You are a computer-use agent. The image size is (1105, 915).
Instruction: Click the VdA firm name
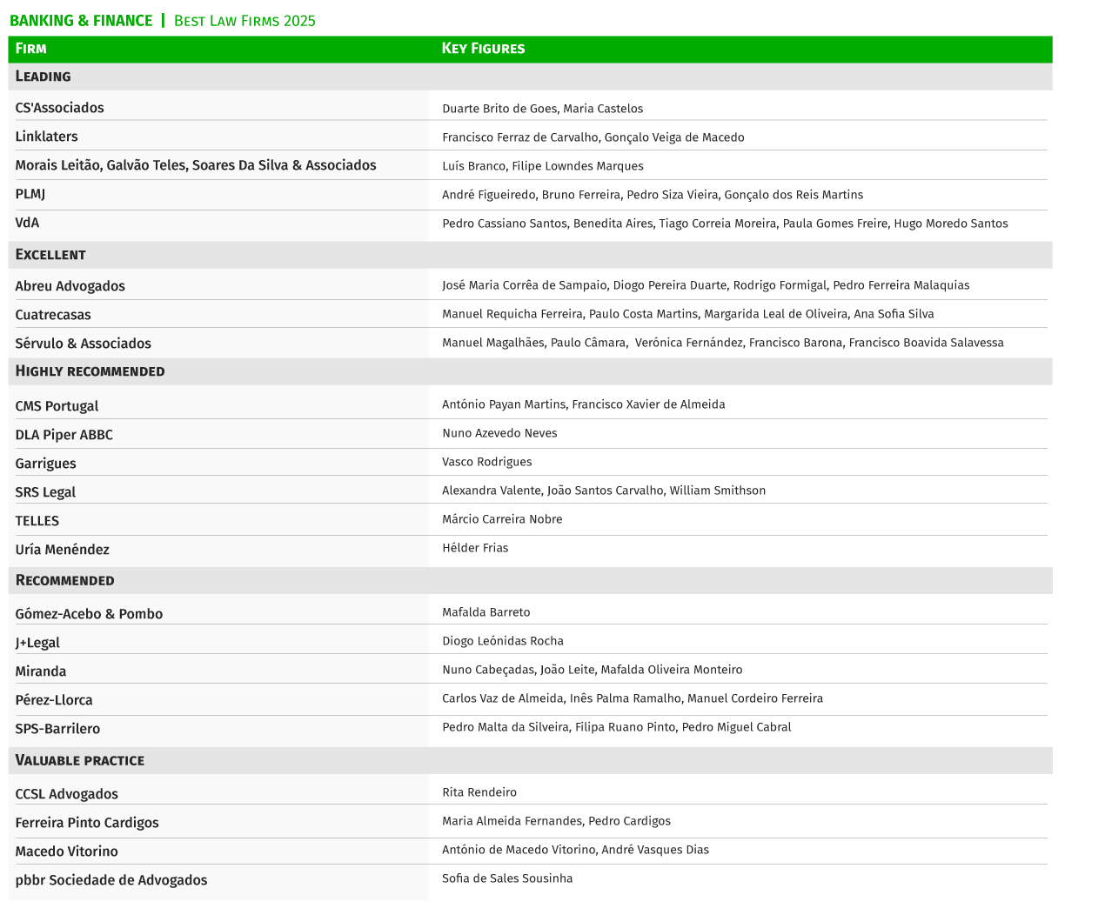click(x=27, y=223)
